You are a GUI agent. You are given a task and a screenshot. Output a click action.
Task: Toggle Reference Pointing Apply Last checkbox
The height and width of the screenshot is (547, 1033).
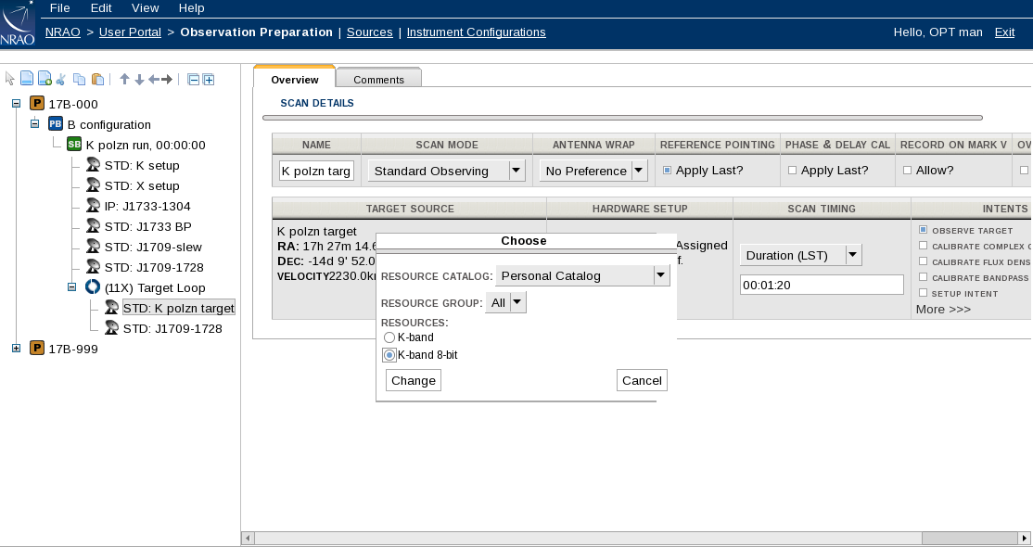click(667, 171)
